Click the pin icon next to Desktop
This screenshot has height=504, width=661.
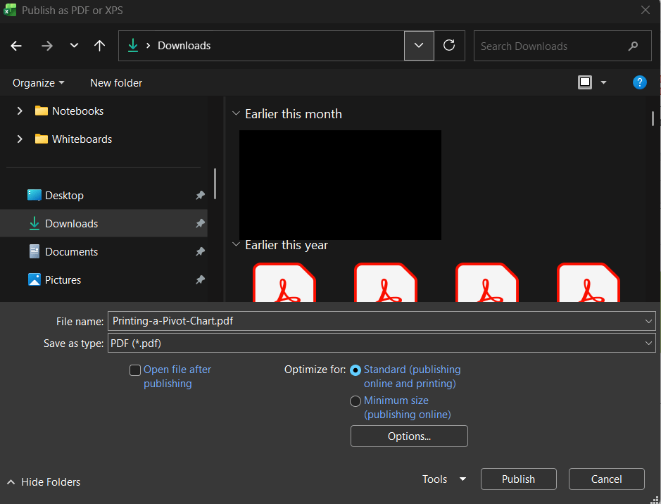tap(200, 196)
